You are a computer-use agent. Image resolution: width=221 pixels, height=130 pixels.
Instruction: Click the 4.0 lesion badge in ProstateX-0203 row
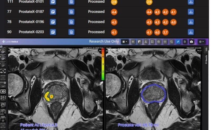157,32
